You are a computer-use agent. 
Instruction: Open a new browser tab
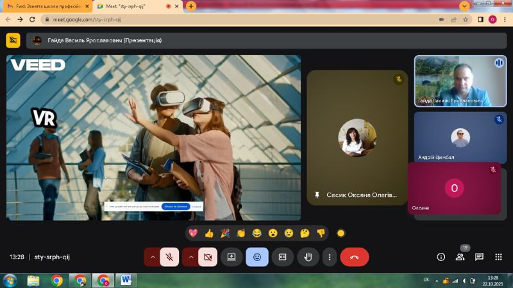click(191, 6)
